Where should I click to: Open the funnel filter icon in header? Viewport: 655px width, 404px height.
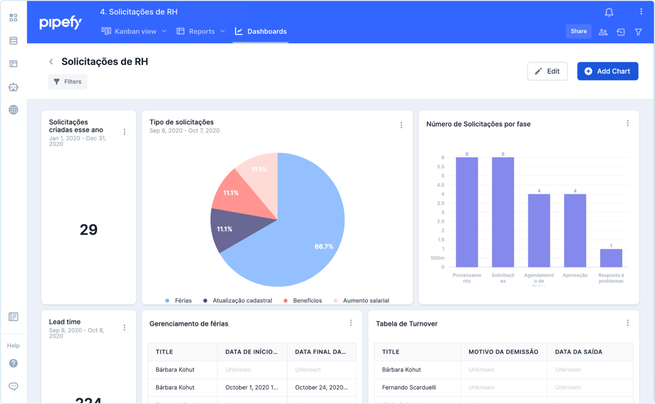(638, 32)
